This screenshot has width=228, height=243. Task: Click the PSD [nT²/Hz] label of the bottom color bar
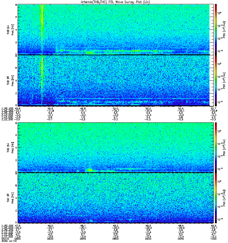(224, 198)
